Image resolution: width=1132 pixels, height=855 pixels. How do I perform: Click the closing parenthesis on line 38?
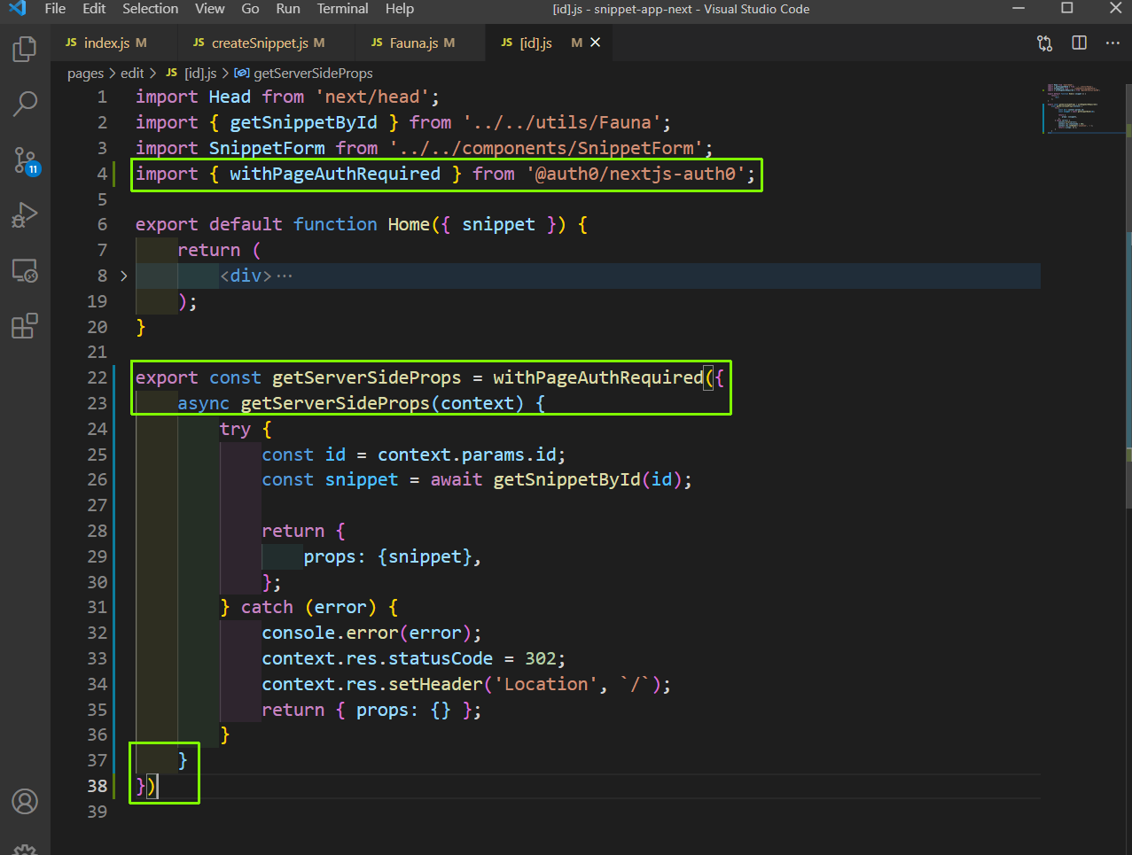click(152, 786)
